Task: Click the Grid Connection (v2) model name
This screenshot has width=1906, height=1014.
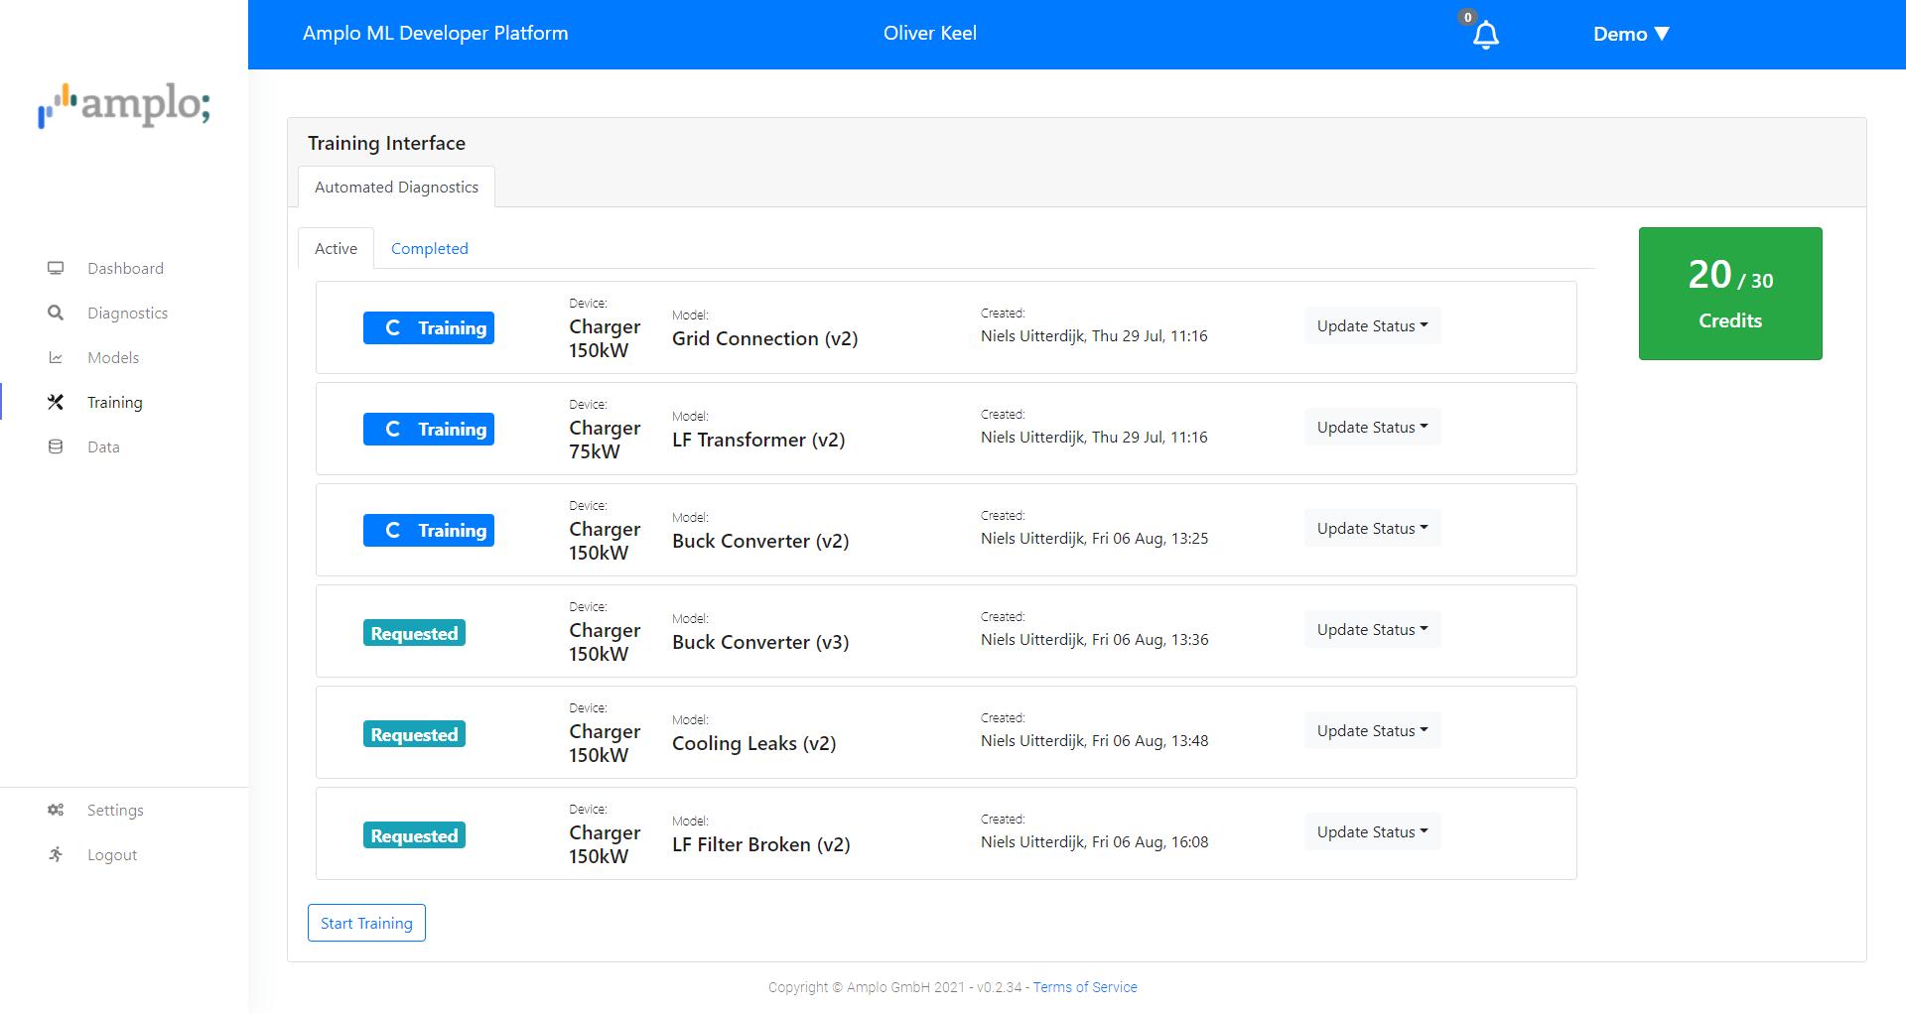Action: click(x=764, y=338)
